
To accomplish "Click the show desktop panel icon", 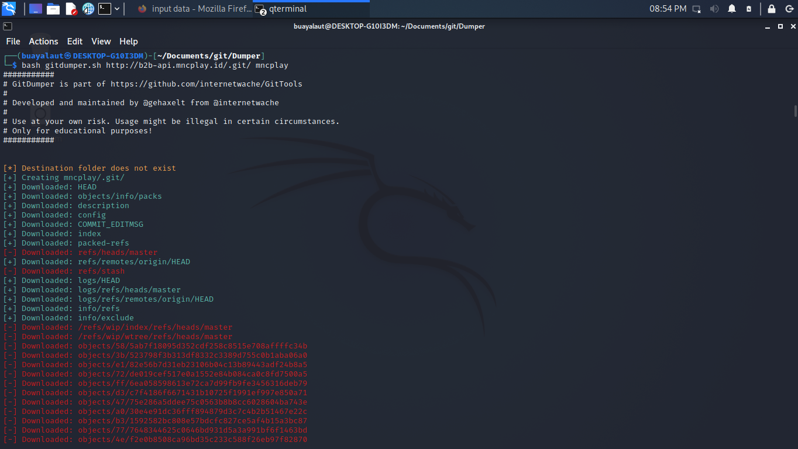I will (35, 9).
